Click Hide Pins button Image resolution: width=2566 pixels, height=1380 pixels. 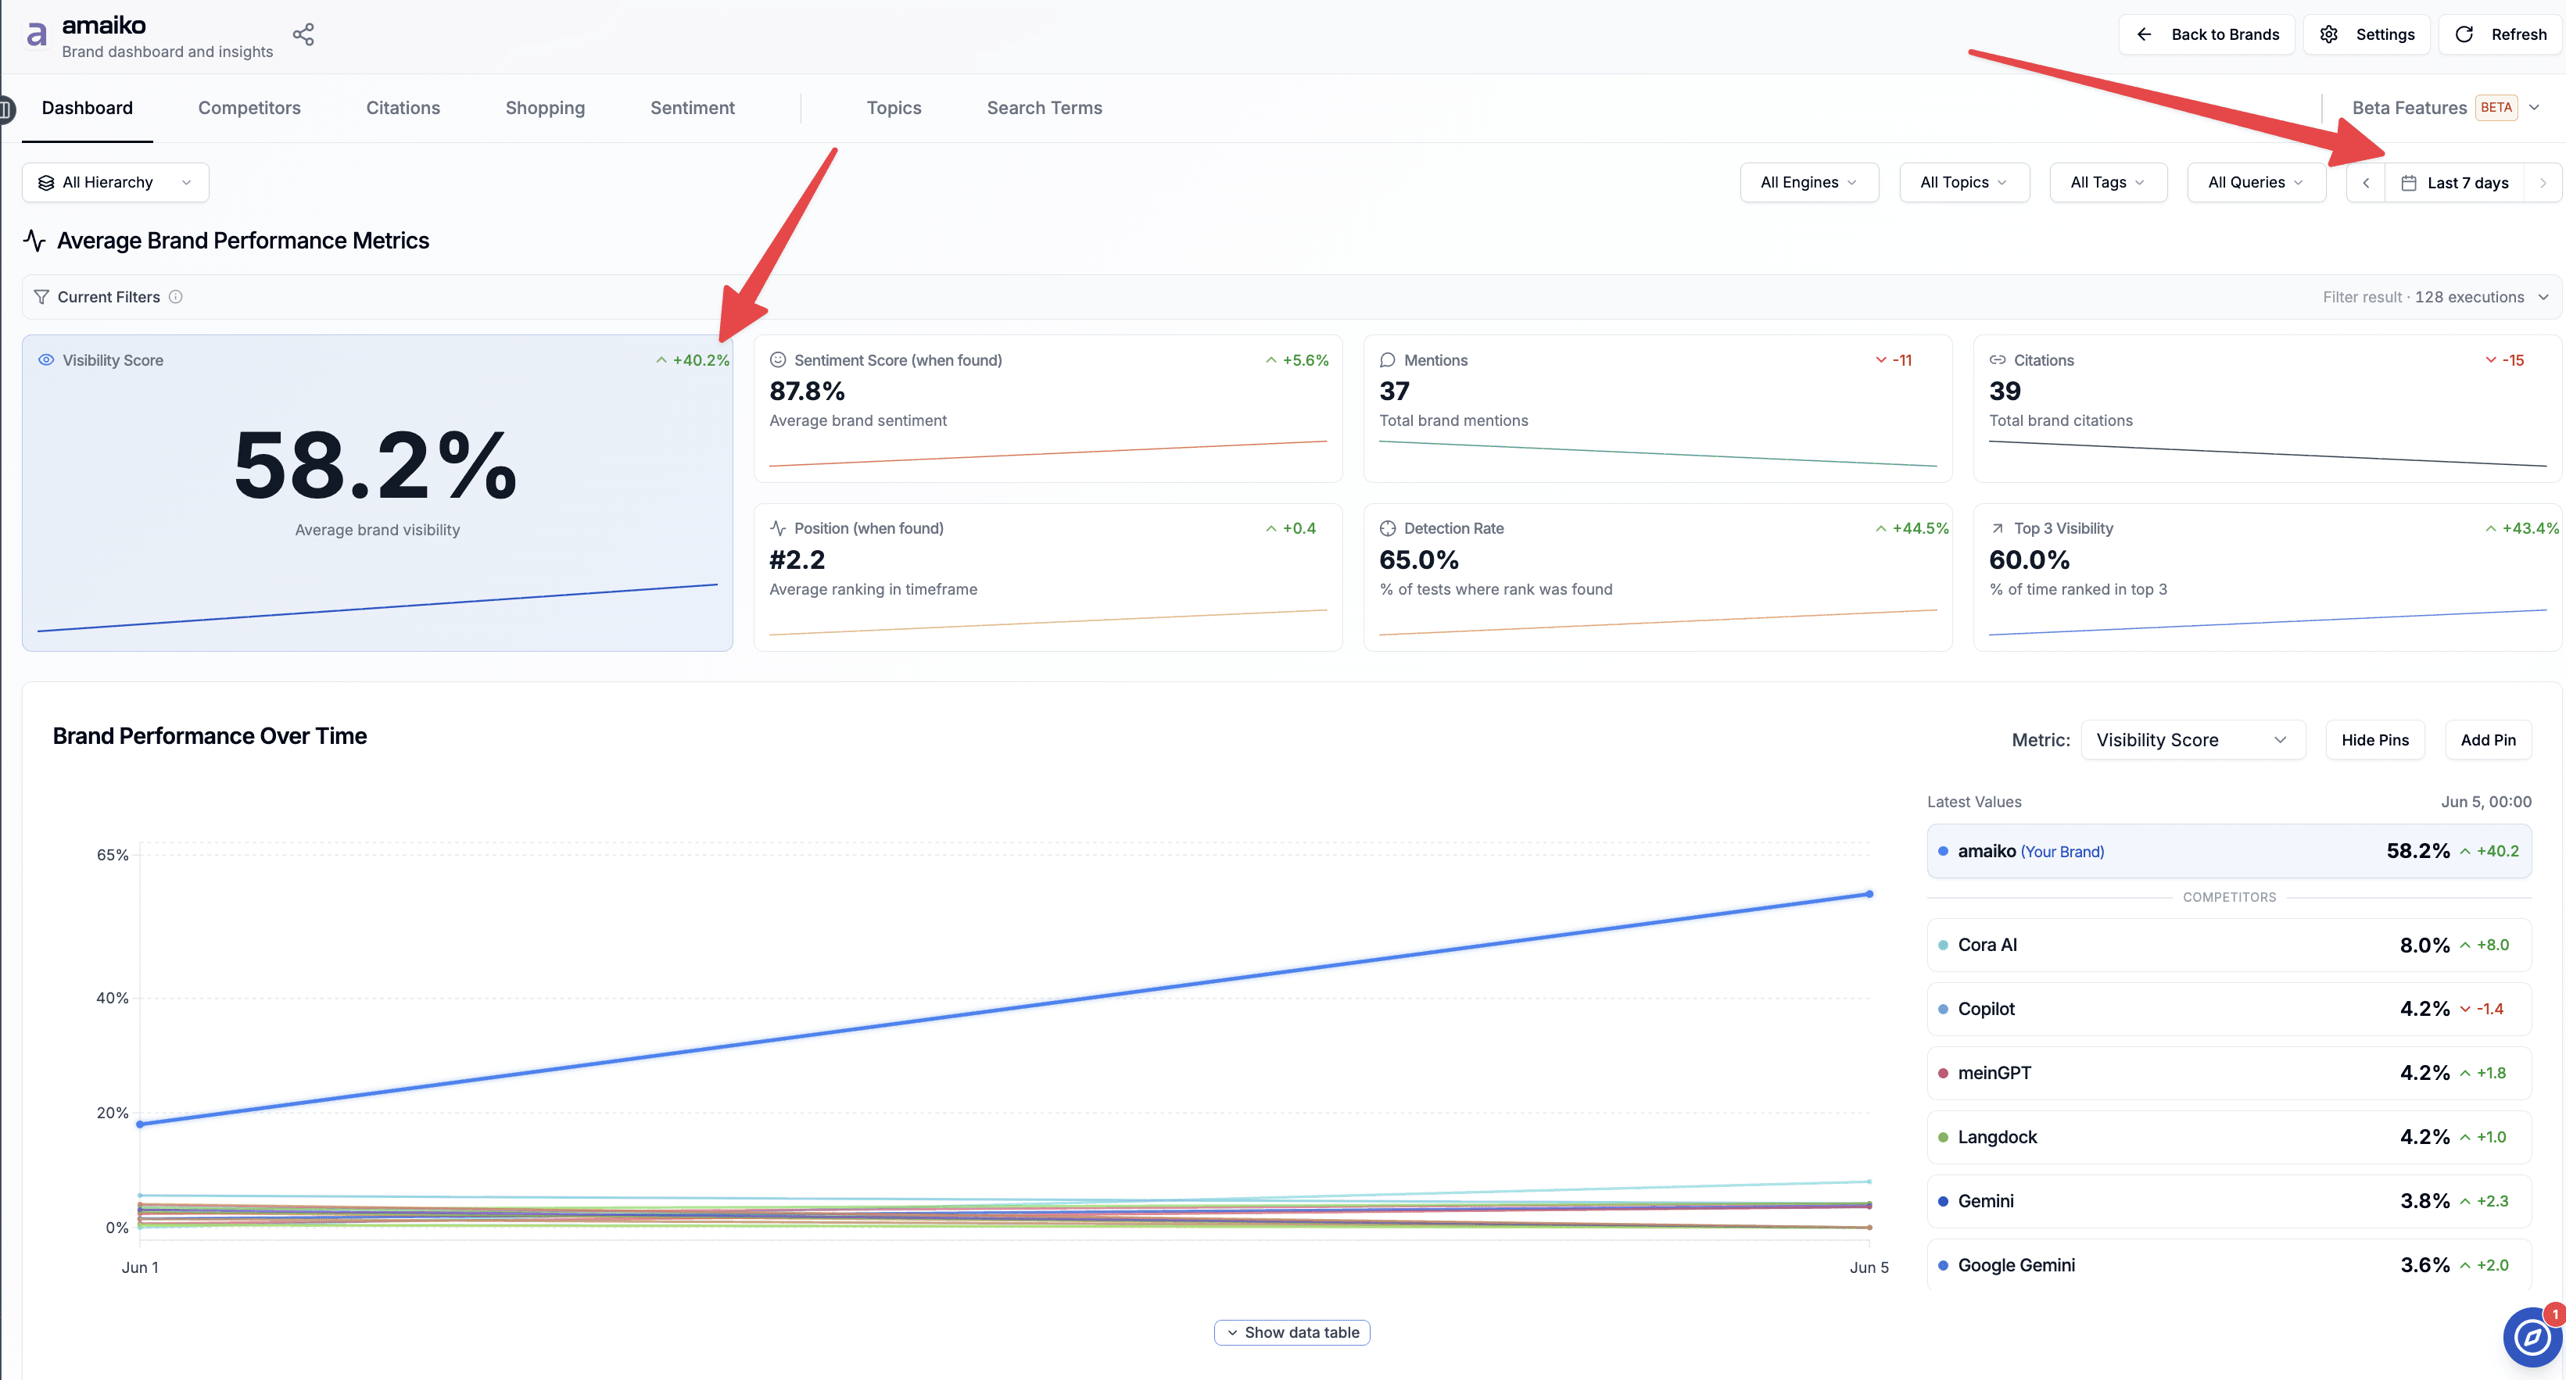tap(2374, 740)
